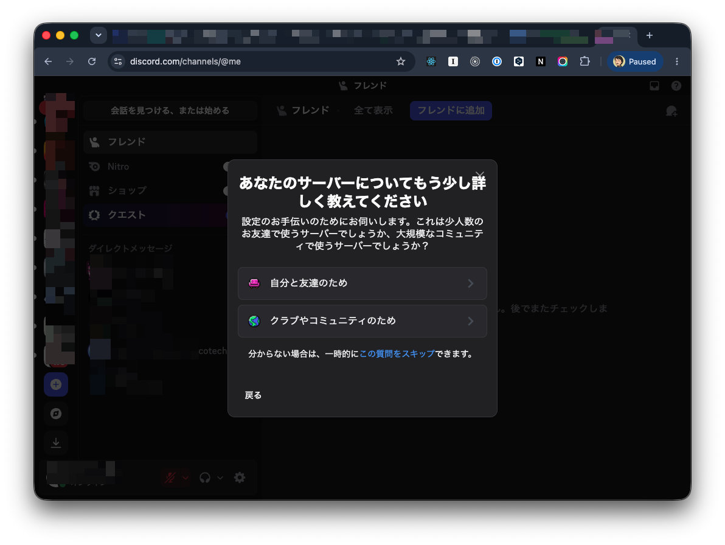Viewport: 725px width, 545px height.
Task: Close the server setup dialog
Action: coord(480,175)
